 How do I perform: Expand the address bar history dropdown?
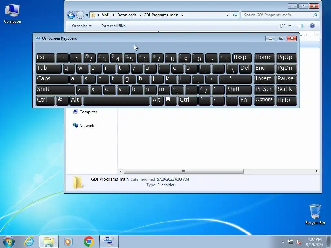click(228, 15)
